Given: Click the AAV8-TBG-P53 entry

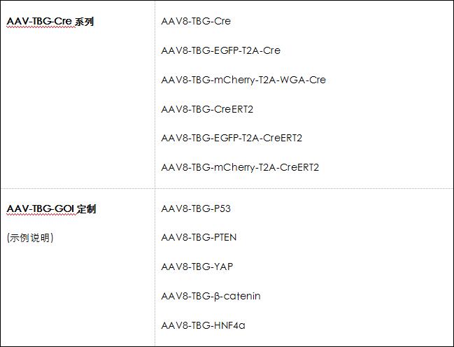Looking at the screenshot, I should click(196, 208).
